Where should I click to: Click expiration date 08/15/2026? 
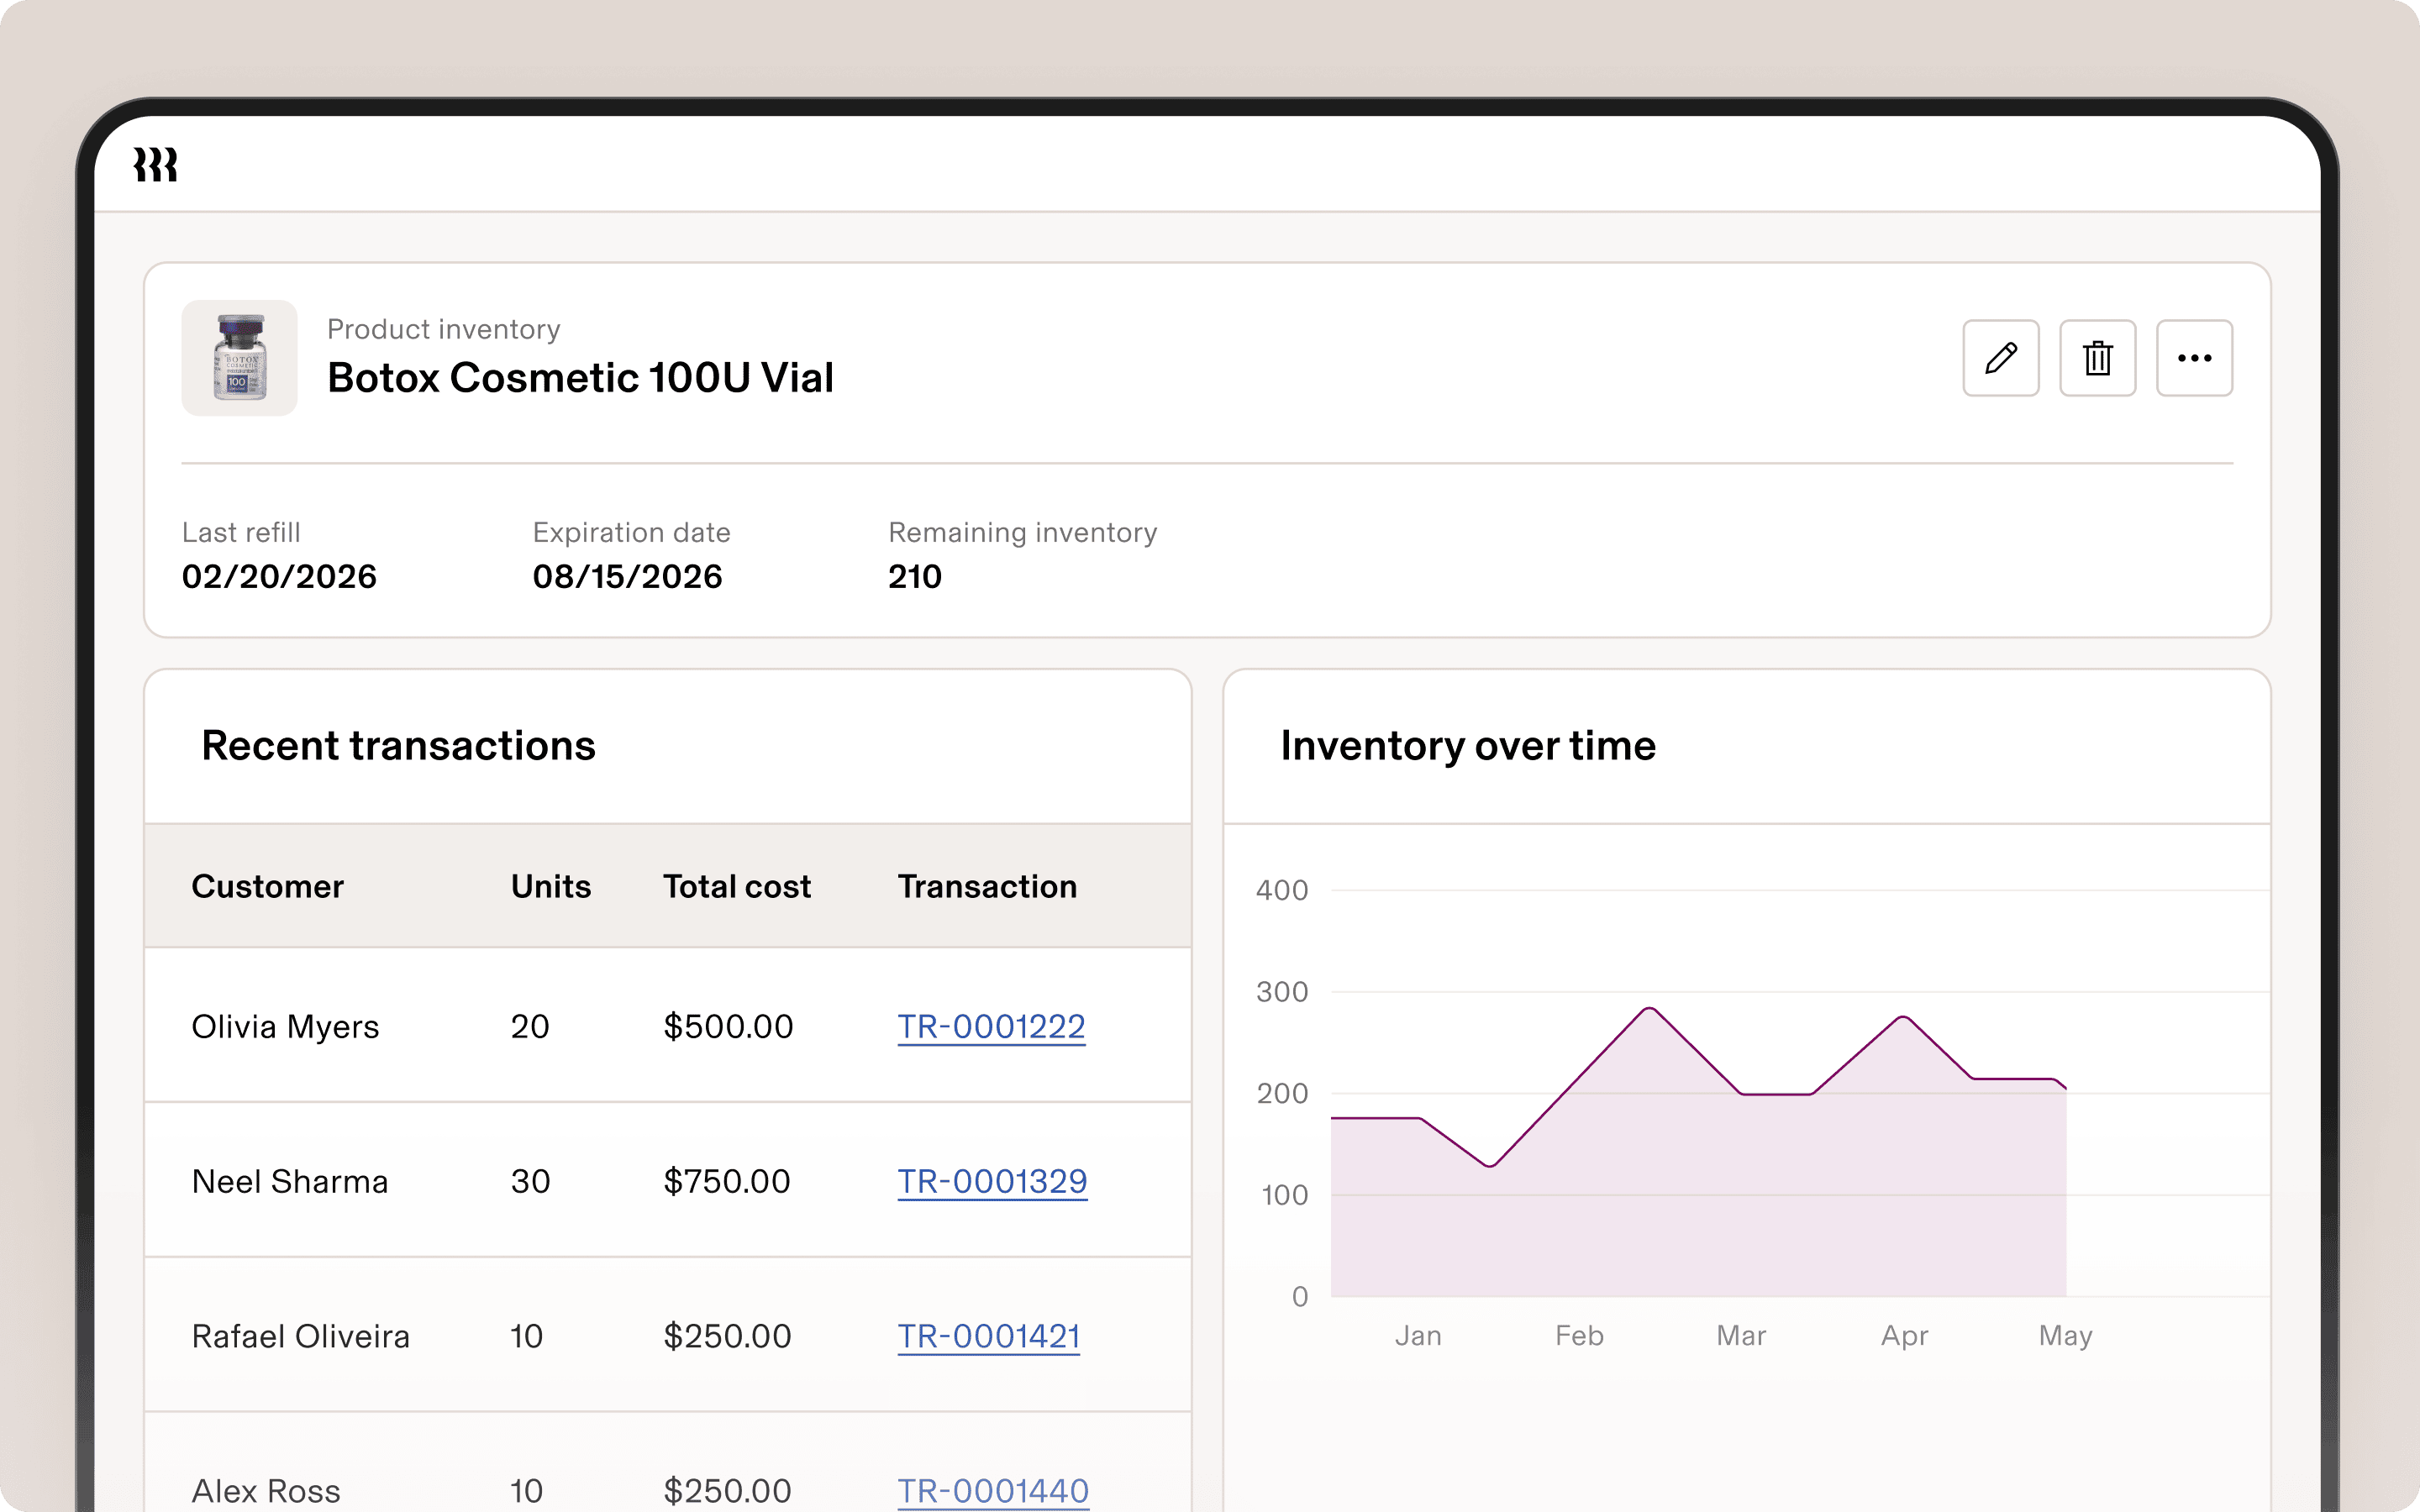(627, 577)
